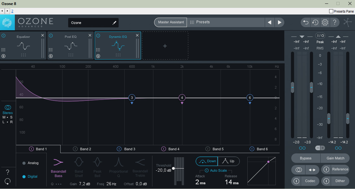Image resolution: width=355 pixels, height=189 pixels.
Task: Choose the Baxandall Bass filter shape
Action: (58, 168)
